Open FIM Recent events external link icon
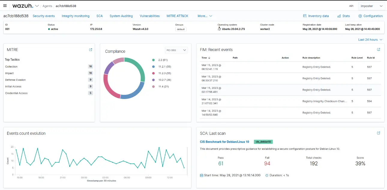Image resolution: width=387 pixels, height=190 pixels. click(x=378, y=50)
